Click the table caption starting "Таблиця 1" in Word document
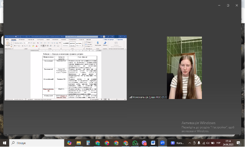 63,54
